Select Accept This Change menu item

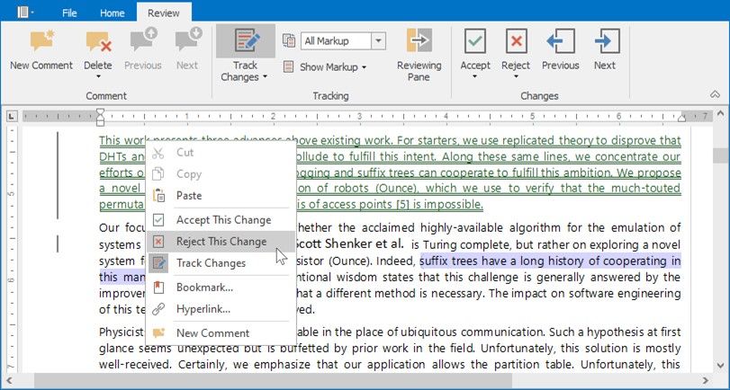(x=222, y=220)
